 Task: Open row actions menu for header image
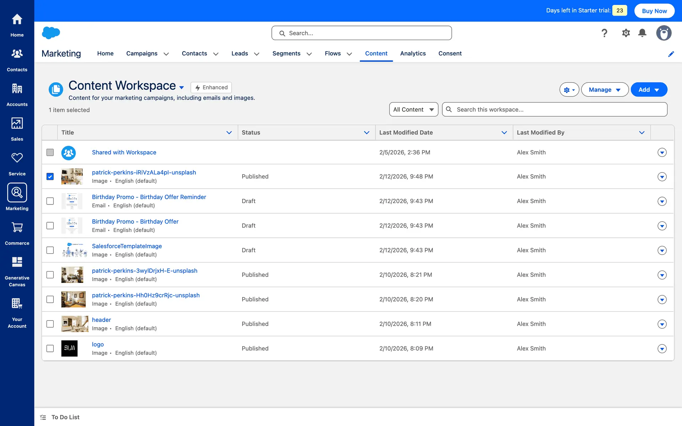[662, 324]
